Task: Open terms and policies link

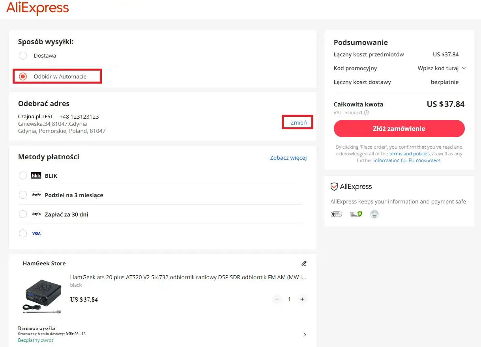Action: click(x=409, y=154)
